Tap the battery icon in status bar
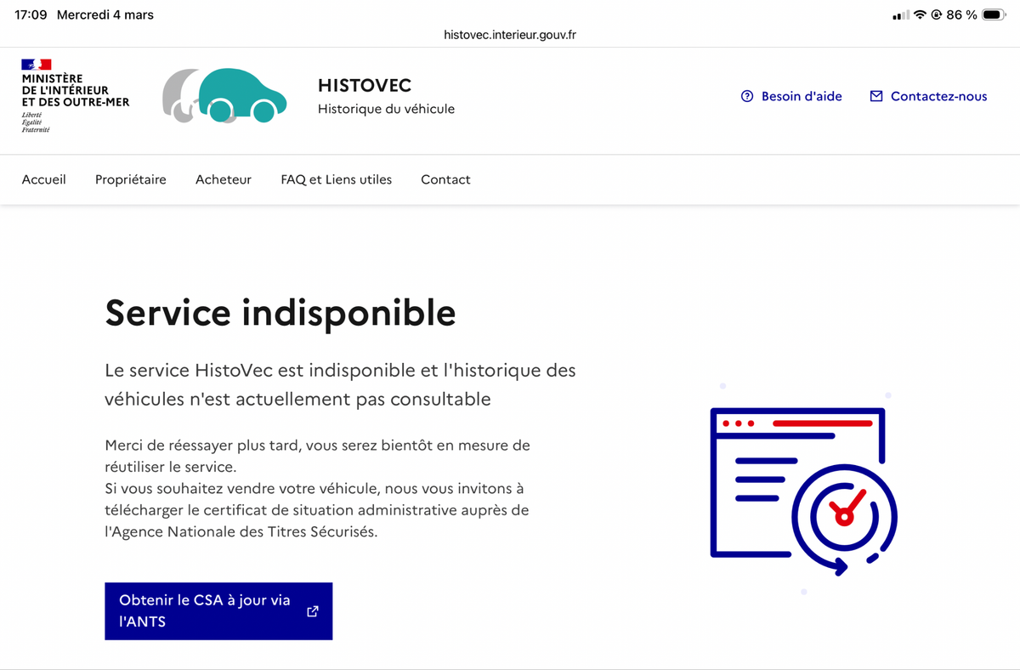 pyautogui.click(x=994, y=15)
